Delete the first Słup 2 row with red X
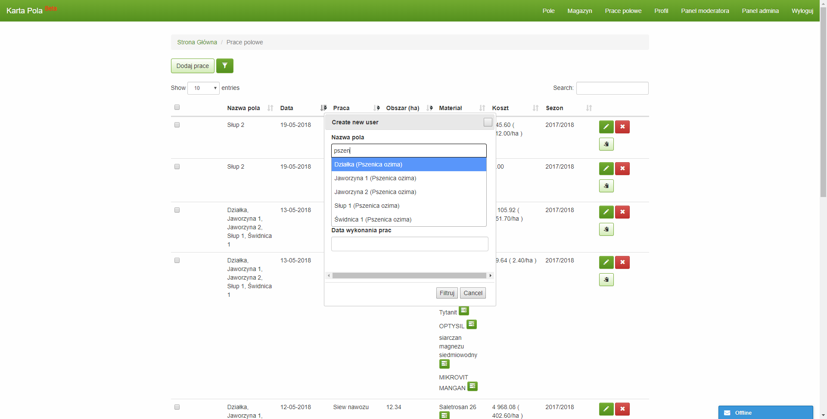Viewport: 827px width, 419px height. pos(622,127)
